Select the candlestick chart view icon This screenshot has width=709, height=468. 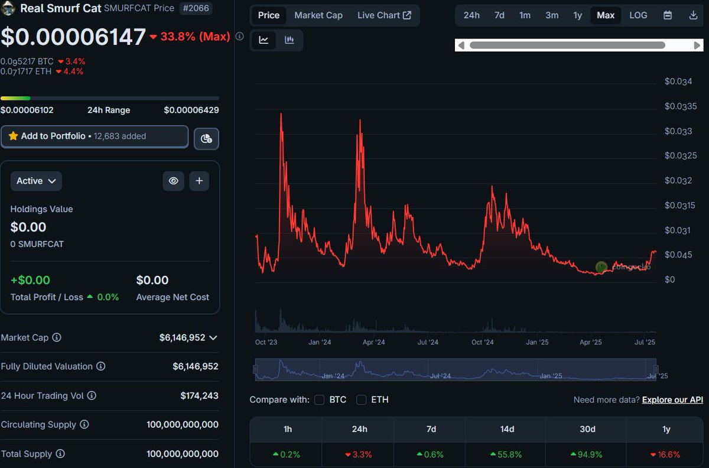point(290,40)
